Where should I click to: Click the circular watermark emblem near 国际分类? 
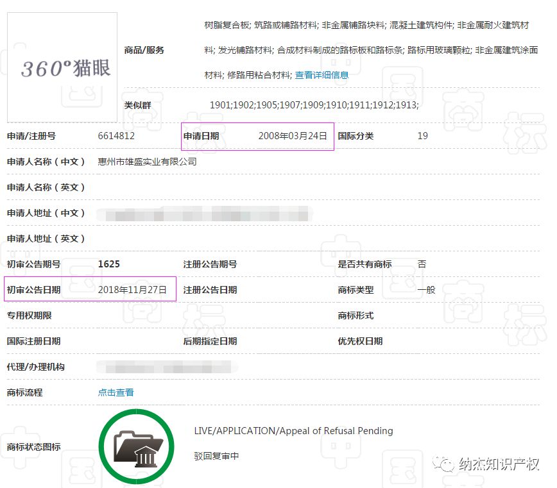pyautogui.click(x=464, y=115)
